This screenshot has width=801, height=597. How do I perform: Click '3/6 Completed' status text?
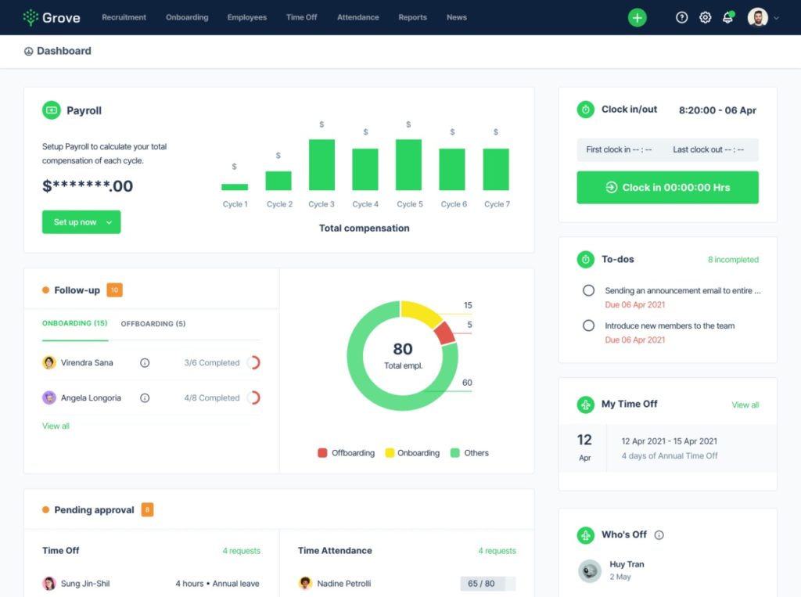coord(211,363)
